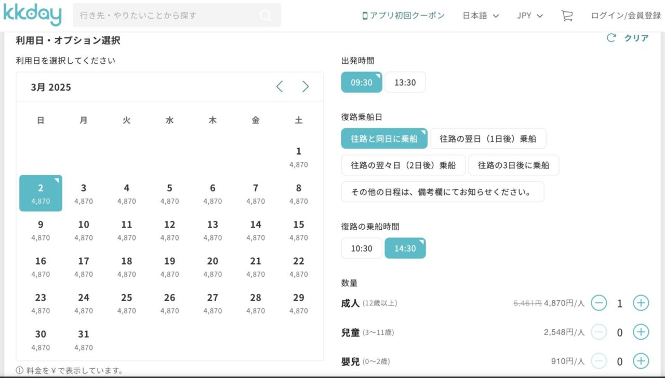Increase infant (嬰兒) quantity with plus

click(x=641, y=361)
